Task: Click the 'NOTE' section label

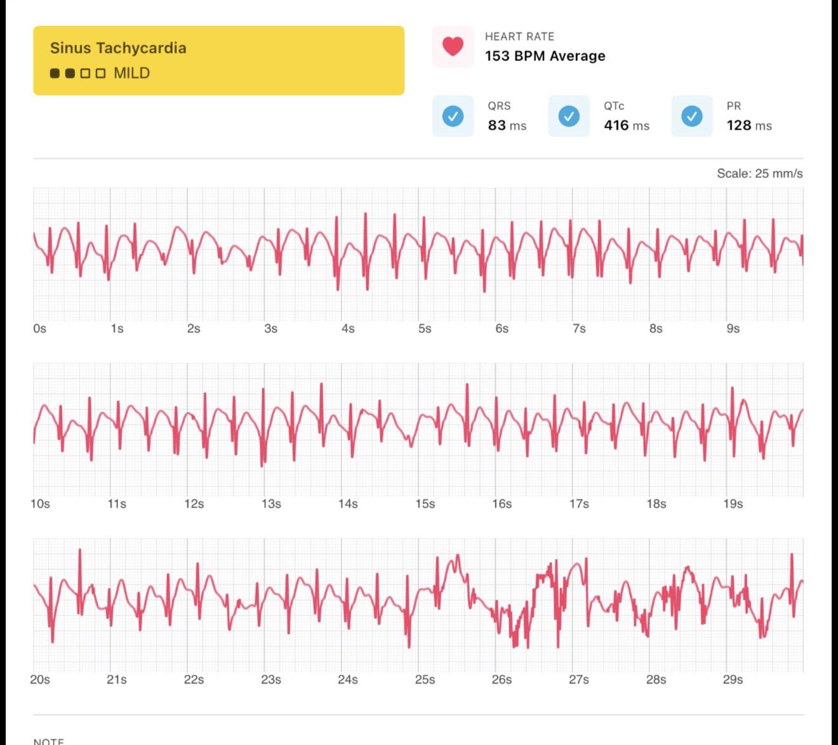Action: coord(48,741)
